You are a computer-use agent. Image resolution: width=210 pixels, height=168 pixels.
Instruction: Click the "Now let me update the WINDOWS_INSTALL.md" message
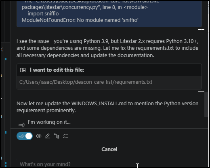pos(107,107)
